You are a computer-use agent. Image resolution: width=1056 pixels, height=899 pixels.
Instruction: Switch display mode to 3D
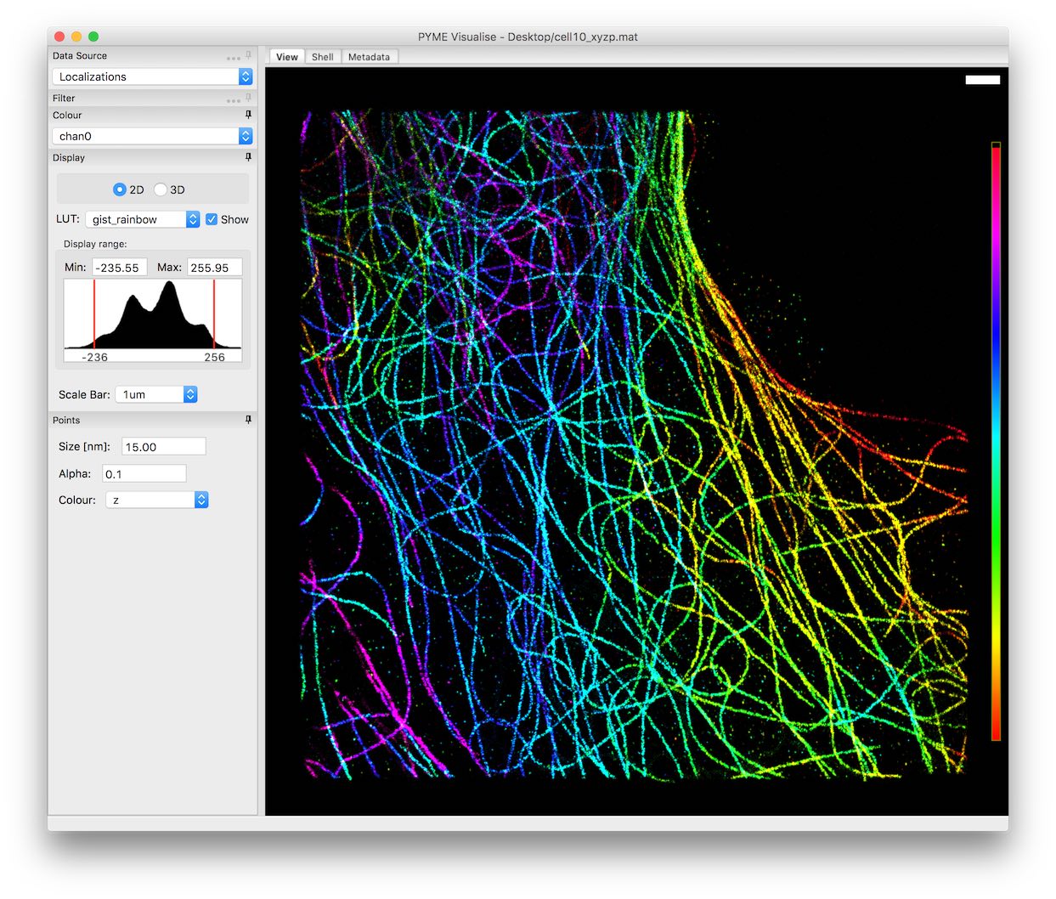point(161,189)
